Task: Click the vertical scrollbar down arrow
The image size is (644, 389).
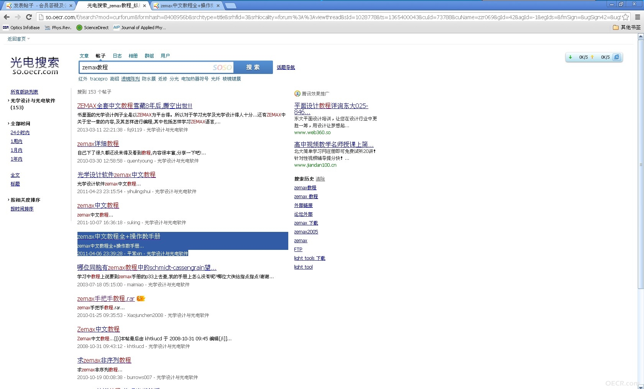Action: (641, 386)
